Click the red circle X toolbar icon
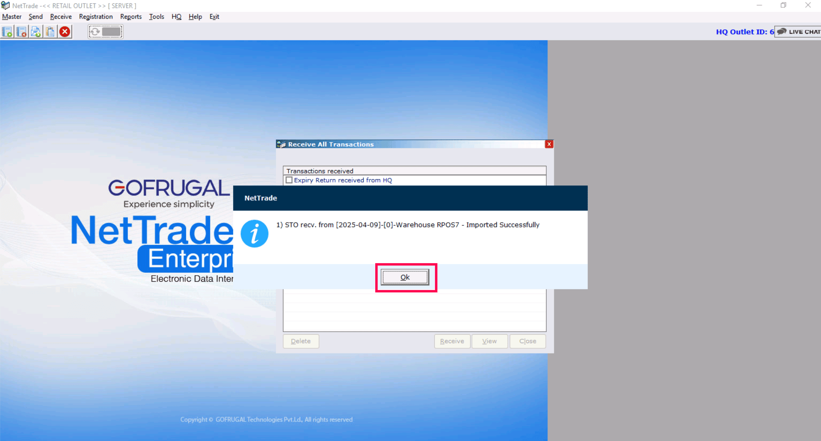Image resolution: width=821 pixels, height=441 pixels. point(65,32)
